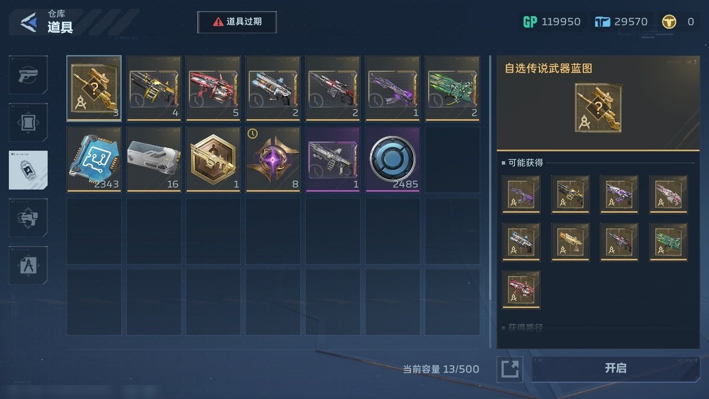
Task: Select the blue round token with 2485
Action: [393, 160]
